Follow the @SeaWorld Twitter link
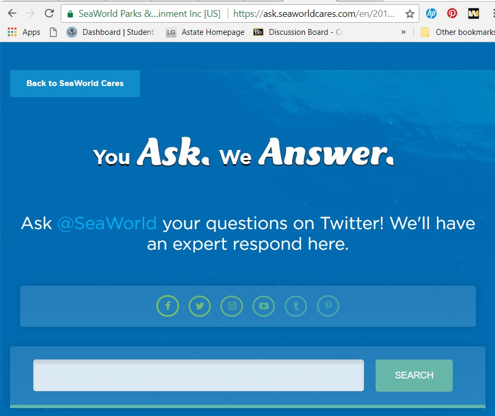This screenshot has width=495, height=416. (x=107, y=223)
